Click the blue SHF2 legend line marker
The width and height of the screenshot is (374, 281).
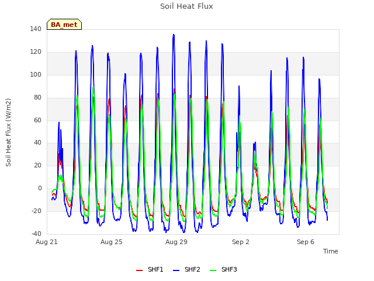[176, 270]
